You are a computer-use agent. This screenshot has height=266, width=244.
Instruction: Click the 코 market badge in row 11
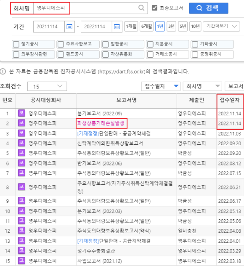(21, 221)
